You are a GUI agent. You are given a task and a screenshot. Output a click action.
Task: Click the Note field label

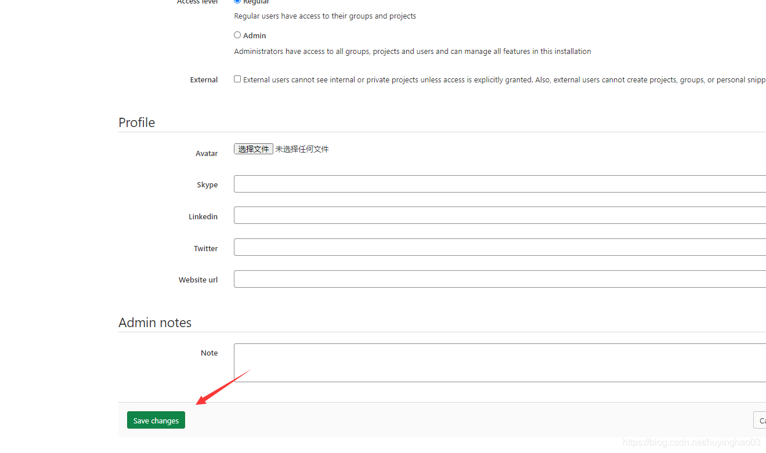(209, 353)
